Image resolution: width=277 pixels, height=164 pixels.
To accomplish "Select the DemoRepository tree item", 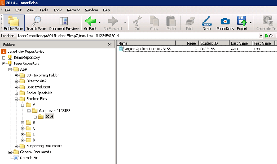I will tap(27, 57).
